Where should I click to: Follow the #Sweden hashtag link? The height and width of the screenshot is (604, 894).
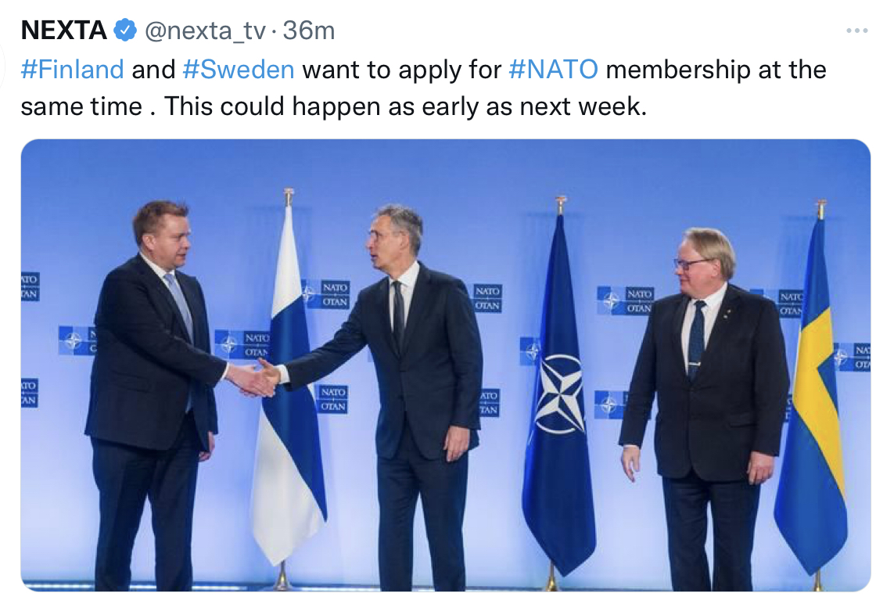click(239, 70)
